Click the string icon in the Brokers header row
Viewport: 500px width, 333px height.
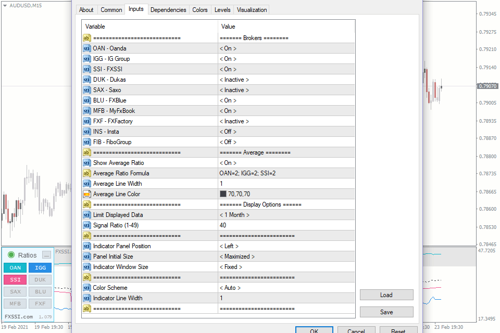(x=87, y=38)
